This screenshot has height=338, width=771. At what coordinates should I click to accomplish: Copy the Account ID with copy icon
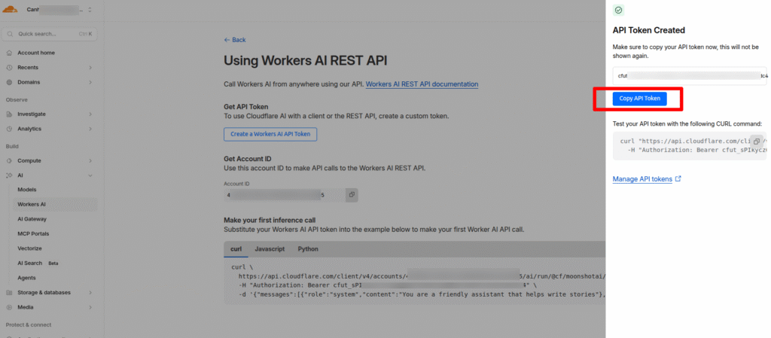coord(352,195)
